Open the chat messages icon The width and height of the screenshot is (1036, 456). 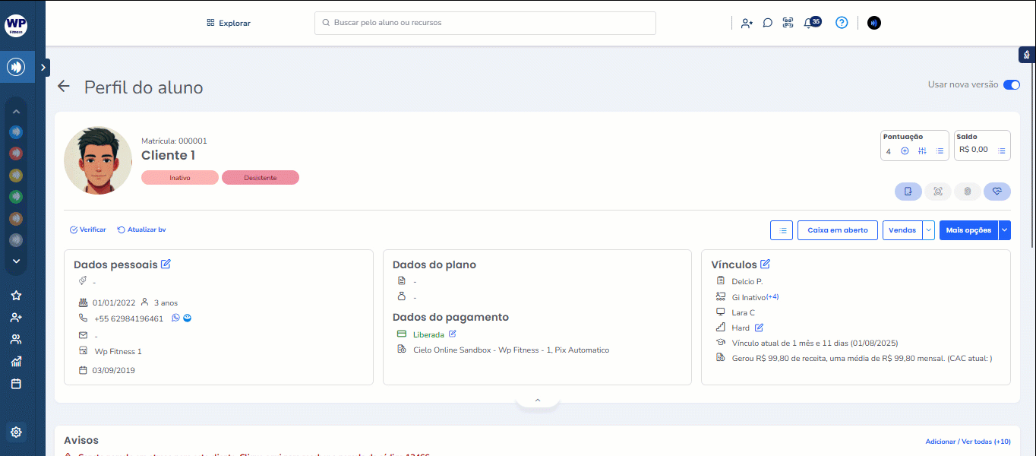coord(768,23)
